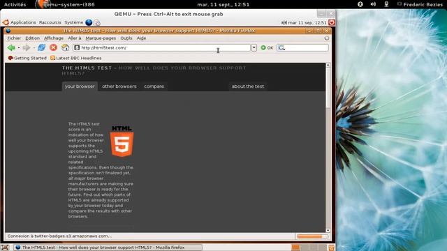The width and height of the screenshot is (447, 251).
Task: Open the Marque-pages menu
Action: click(x=101, y=38)
